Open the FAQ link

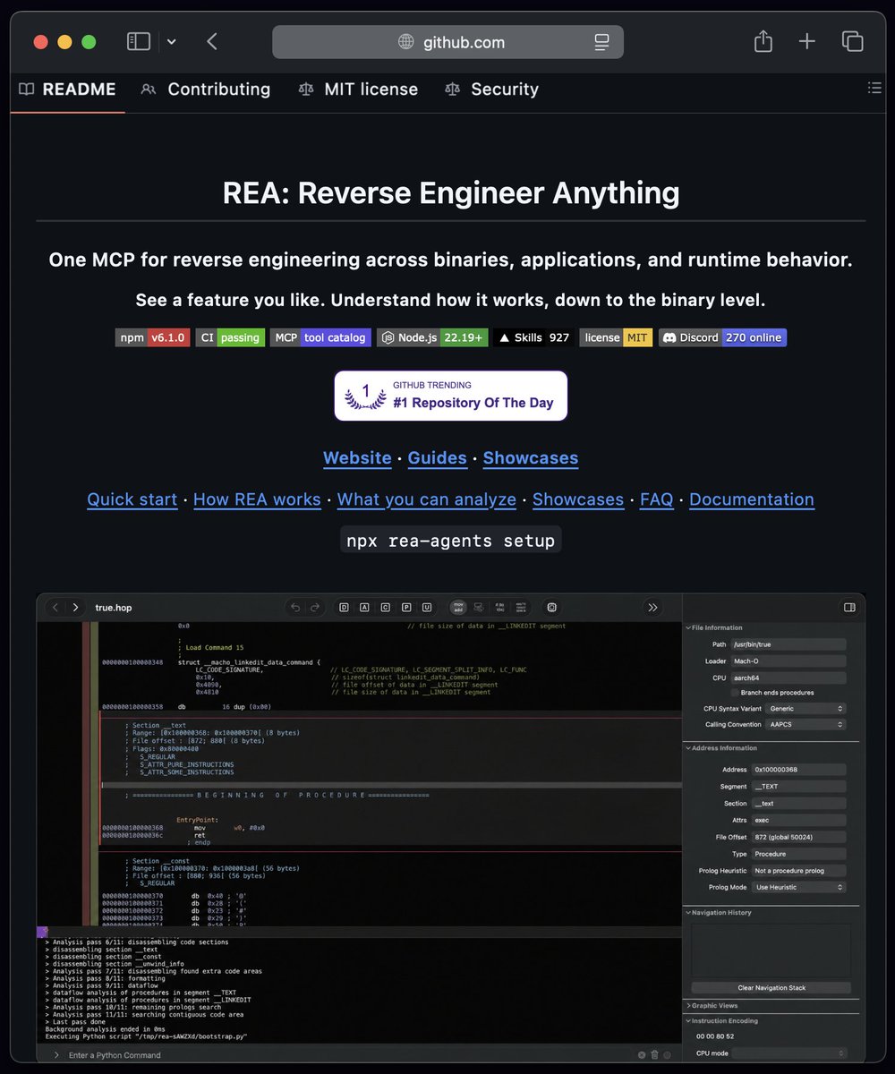point(657,499)
